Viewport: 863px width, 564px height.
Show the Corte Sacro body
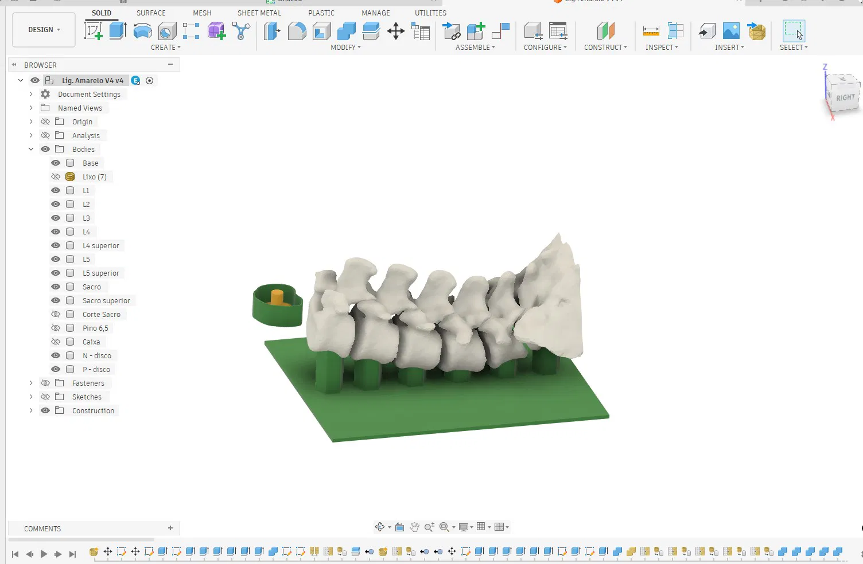[56, 314]
